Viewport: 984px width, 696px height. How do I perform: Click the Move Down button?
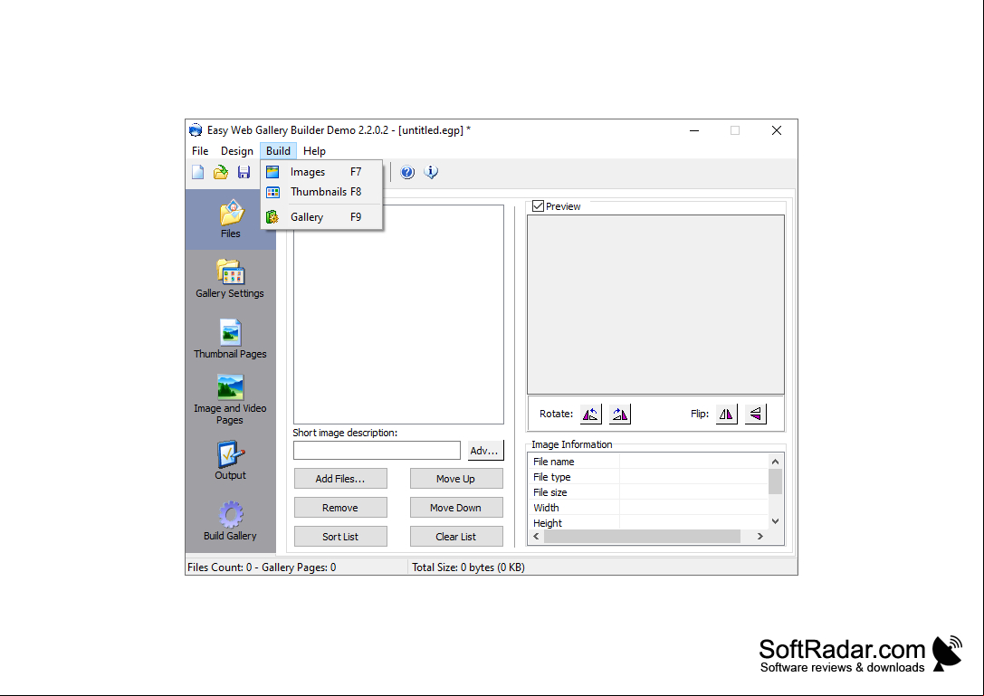(456, 508)
